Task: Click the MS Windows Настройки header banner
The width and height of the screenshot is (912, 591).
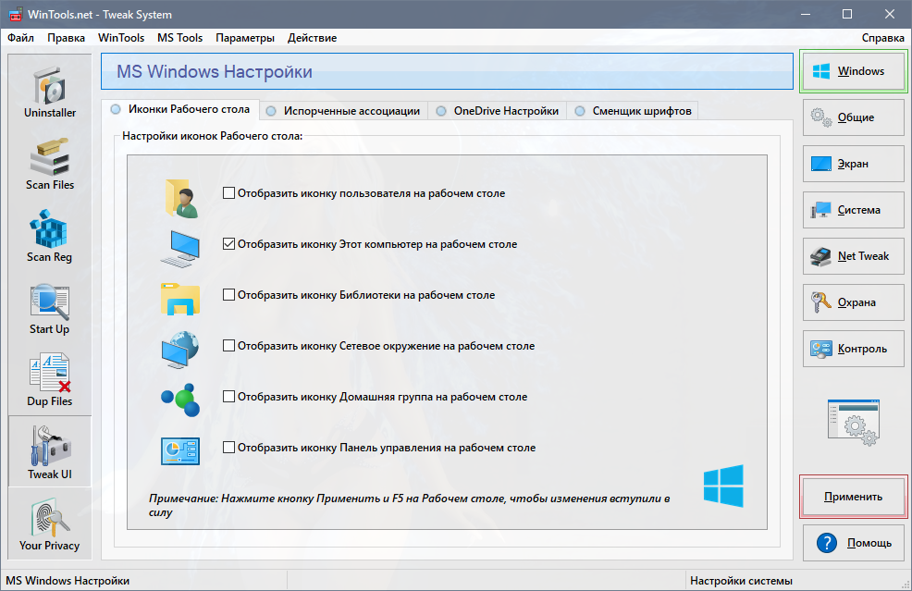Action: click(x=447, y=71)
